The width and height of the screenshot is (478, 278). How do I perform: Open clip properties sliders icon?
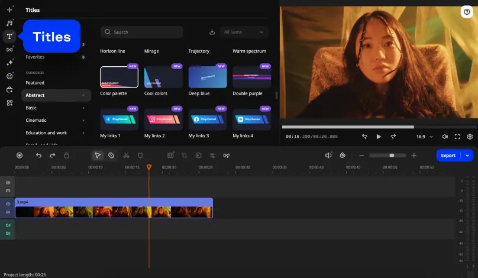point(212,156)
